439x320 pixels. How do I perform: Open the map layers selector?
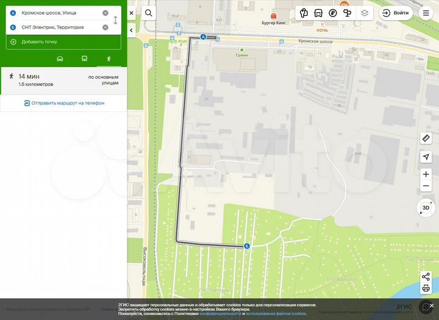point(365,13)
